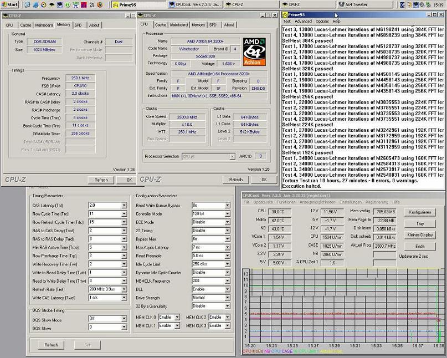This screenshot has width=447, height=358.
Task: Launch the media player quick launch icon
Action: point(43,4)
